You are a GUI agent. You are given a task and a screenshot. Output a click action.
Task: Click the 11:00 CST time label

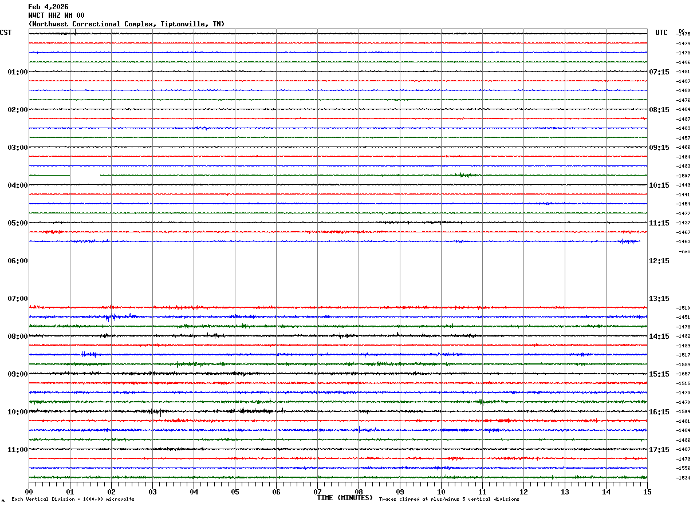[x=18, y=450]
